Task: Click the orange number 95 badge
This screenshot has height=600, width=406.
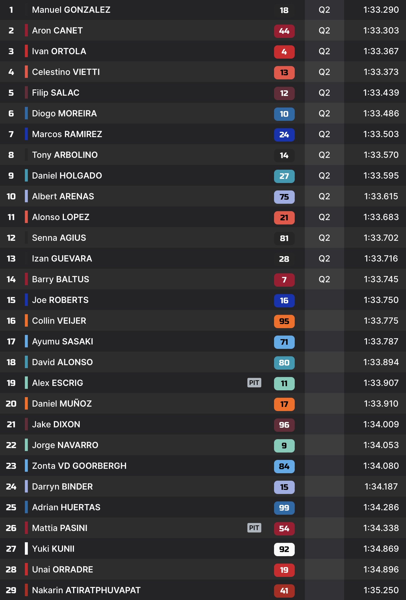Action: click(x=284, y=321)
